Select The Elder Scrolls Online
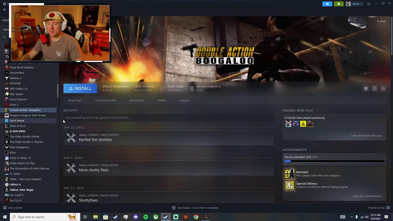This screenshot has width=393, height=221. pyautogui.click(x=24, y=137)
